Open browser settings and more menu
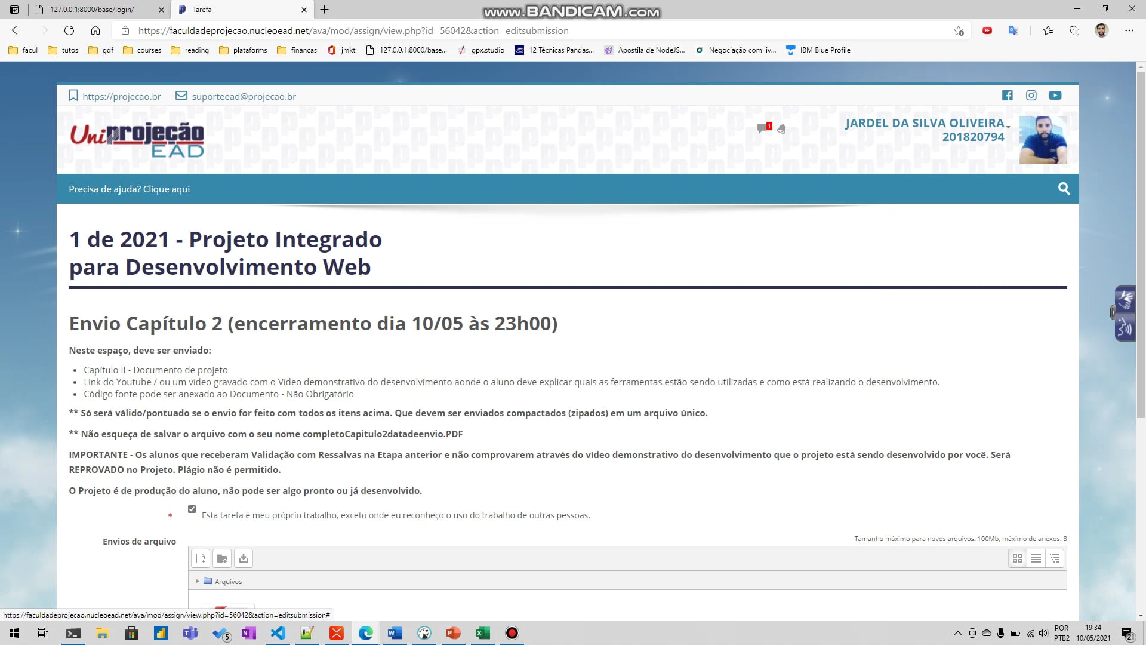The image size is (1146, 645). [1129, 30]
